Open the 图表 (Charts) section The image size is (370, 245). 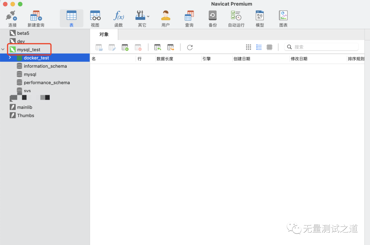click(x=283, y=19)
